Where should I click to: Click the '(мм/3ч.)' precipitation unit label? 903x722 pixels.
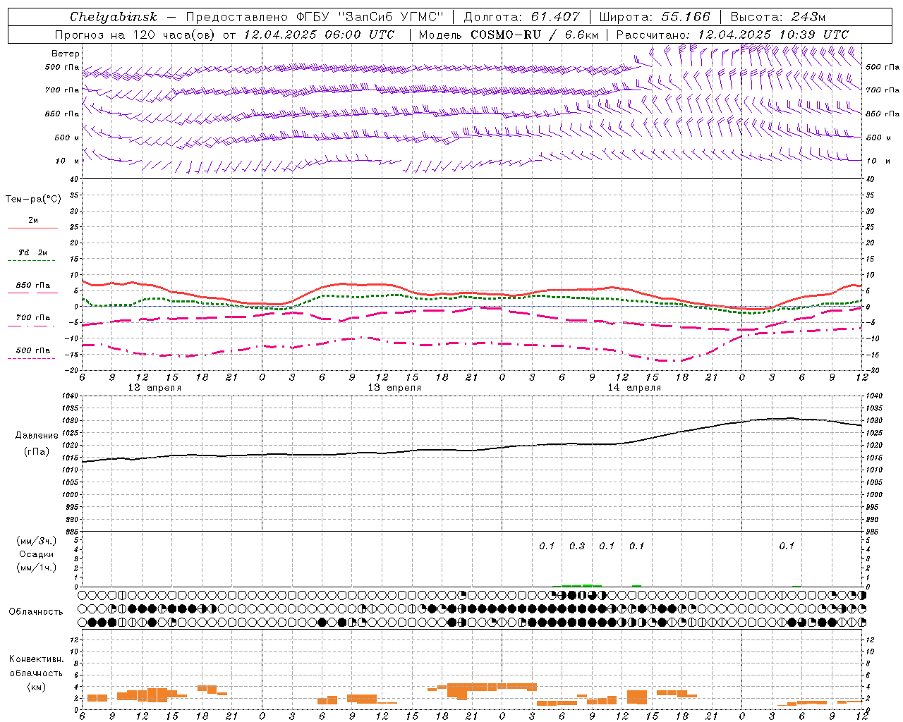pos(37,541)
